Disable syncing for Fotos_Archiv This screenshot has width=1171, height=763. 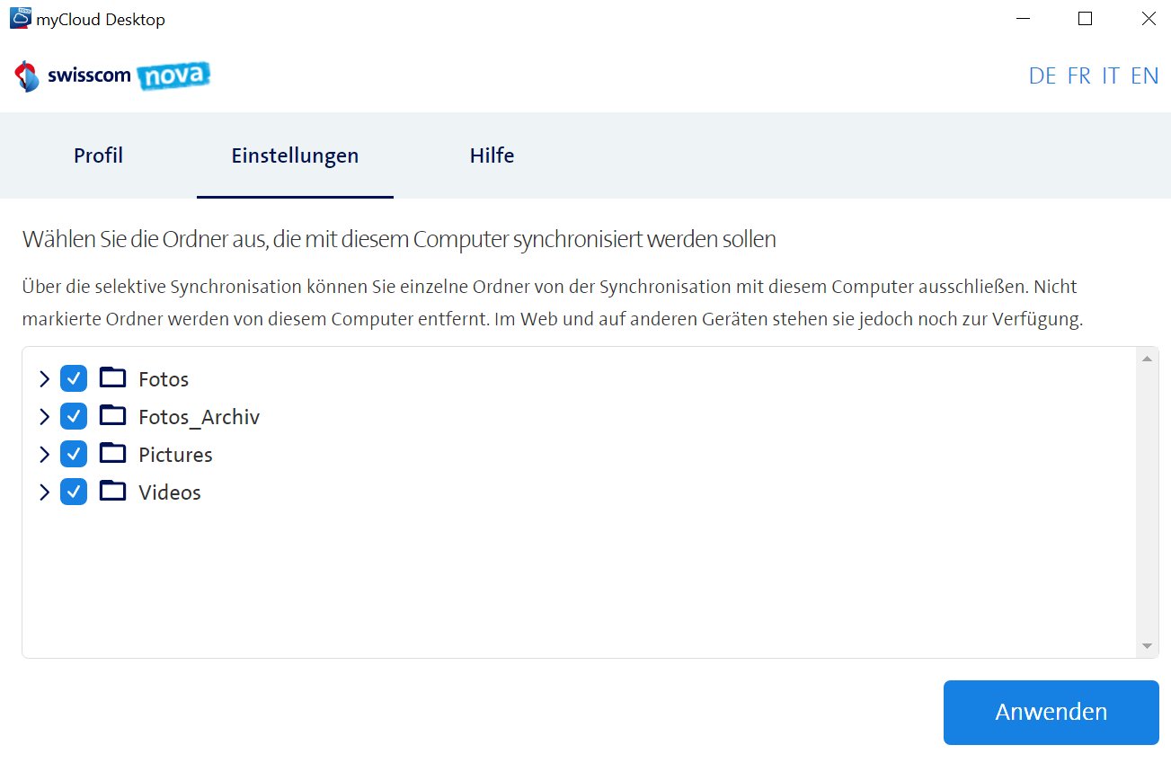73,416
